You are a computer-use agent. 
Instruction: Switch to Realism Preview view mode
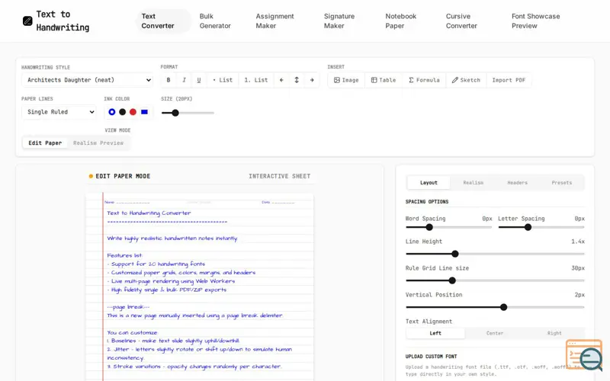pos(98,143)
